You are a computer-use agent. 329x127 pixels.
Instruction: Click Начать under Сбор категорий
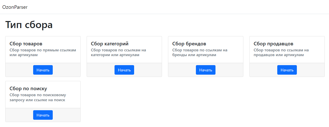click(x=124, y=70)
